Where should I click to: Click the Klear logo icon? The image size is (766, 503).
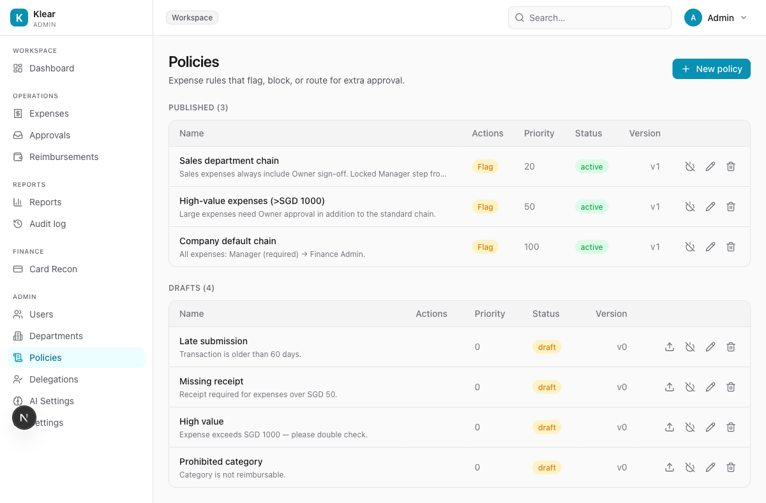(x=19, y=18)
